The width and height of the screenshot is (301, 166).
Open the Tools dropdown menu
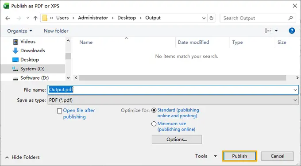pos(206,156)
